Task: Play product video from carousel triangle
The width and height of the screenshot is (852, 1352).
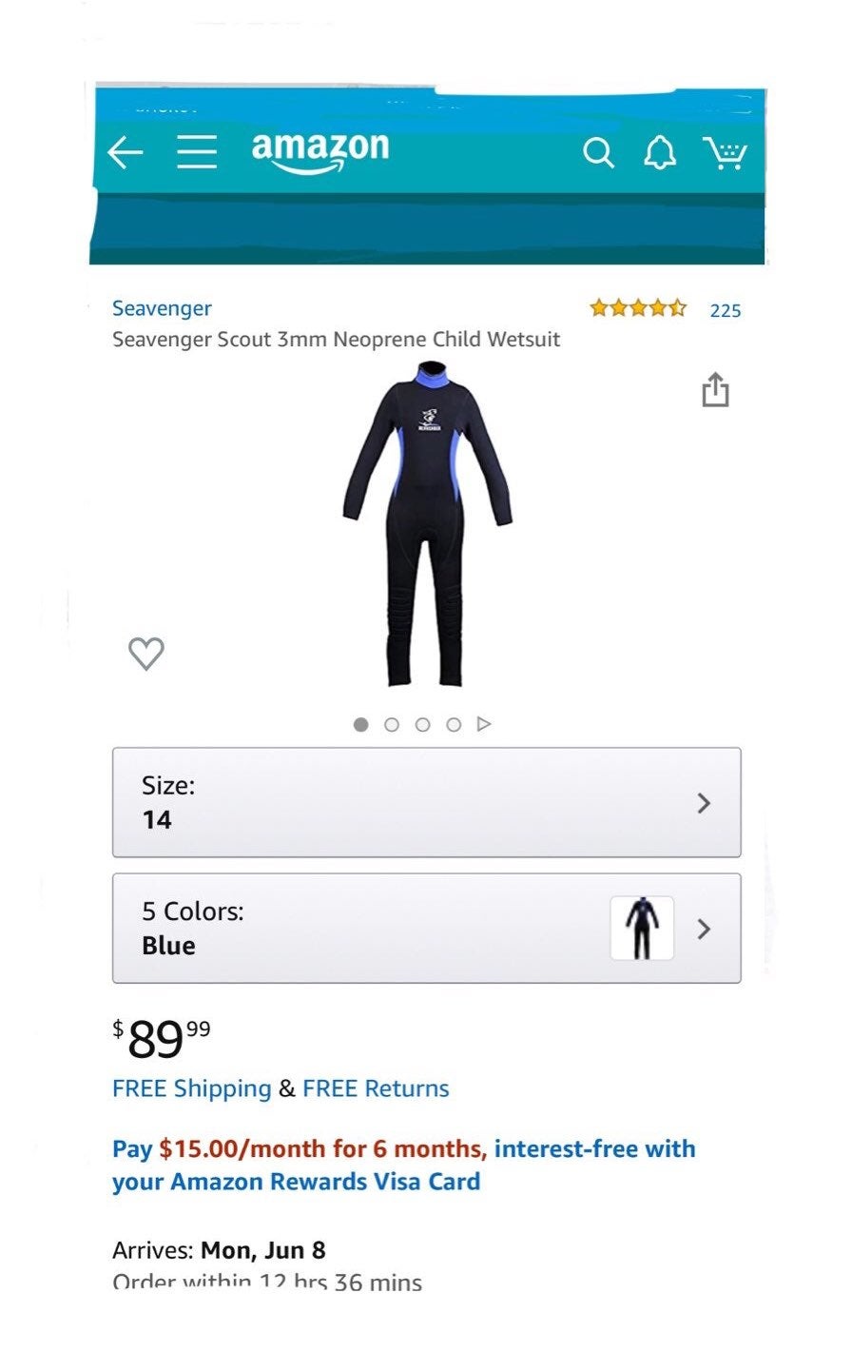Action: coord(484,724)
